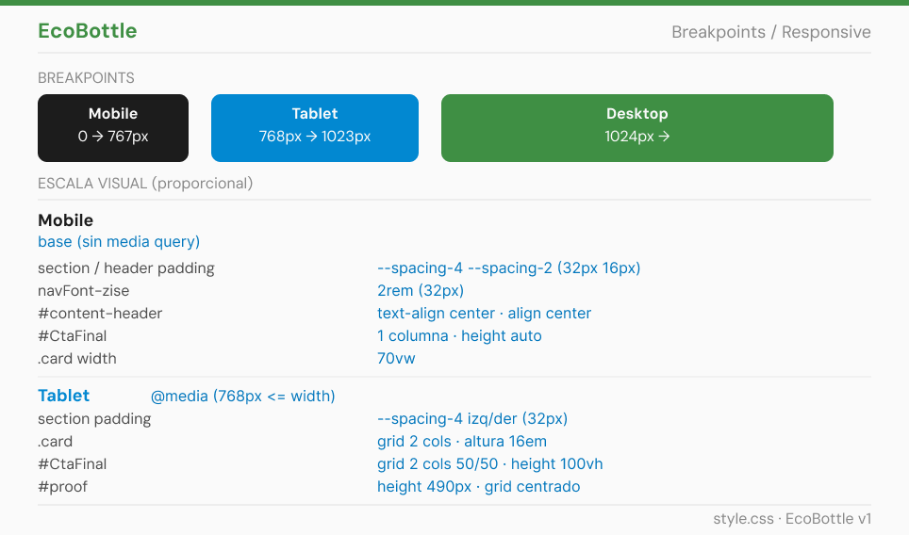Click the ESCALA VISUAL (proporcional) label

[x=145, y=184]
